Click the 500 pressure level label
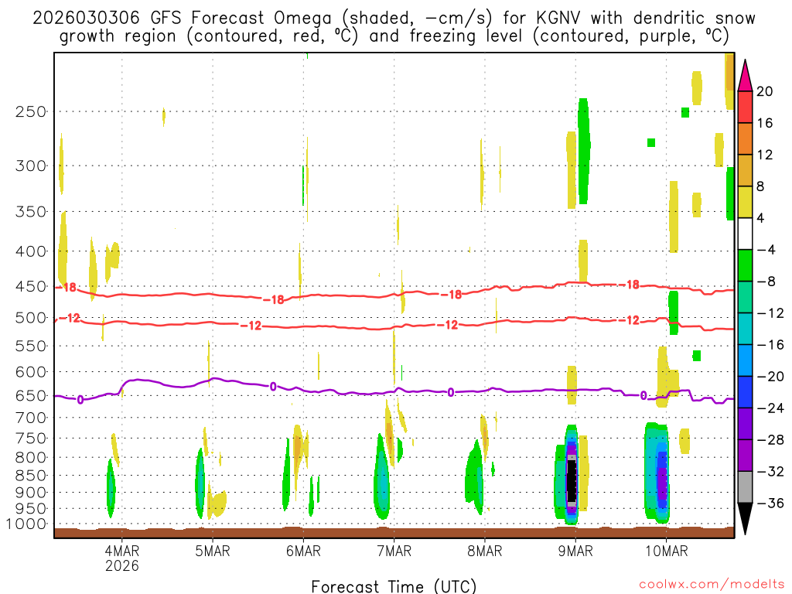Screen dimensions: 792x594 31,318
